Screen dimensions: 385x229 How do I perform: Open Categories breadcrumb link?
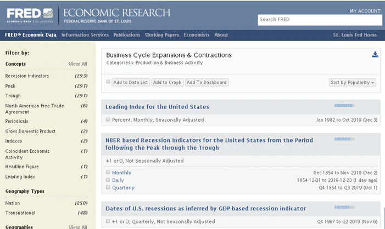coord(118,62)
